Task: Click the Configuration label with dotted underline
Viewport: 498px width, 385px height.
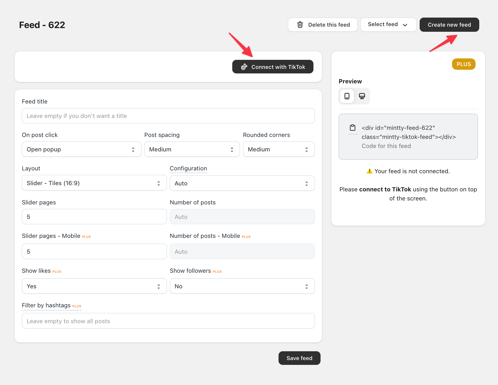Action: [188, 168]
